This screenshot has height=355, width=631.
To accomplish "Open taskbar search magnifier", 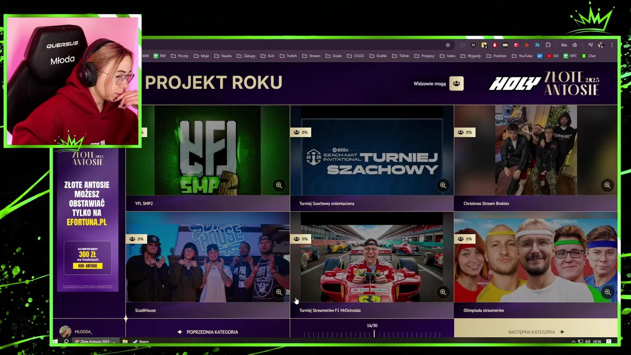I will tap(66, 341).
